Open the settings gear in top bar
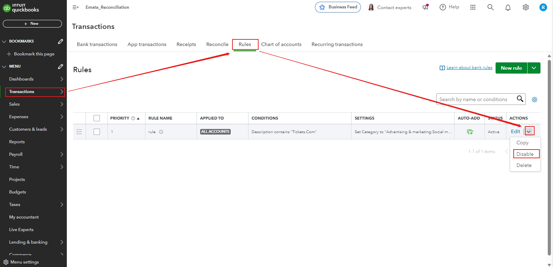The width and height of the screenshot is (553, 267). (526, 7)
